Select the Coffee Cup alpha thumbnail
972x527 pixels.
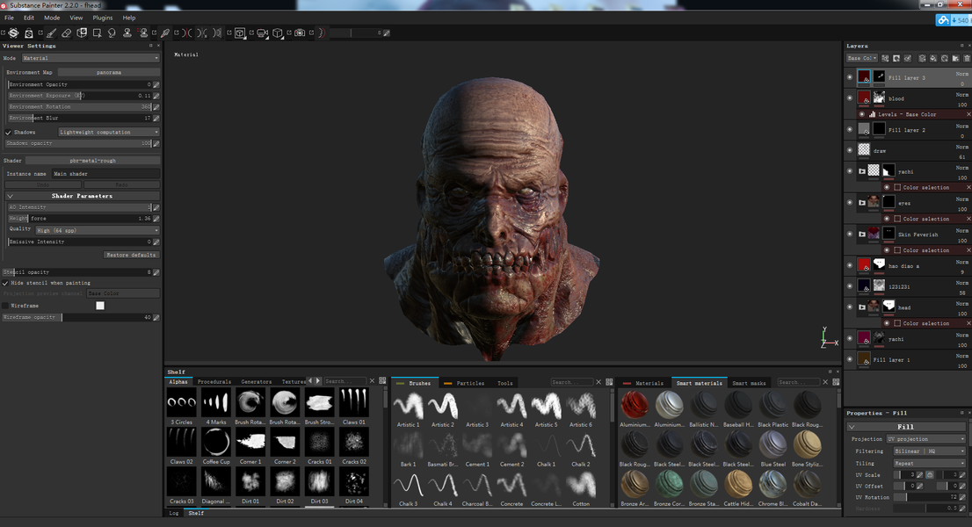click(x=215, y=442)
